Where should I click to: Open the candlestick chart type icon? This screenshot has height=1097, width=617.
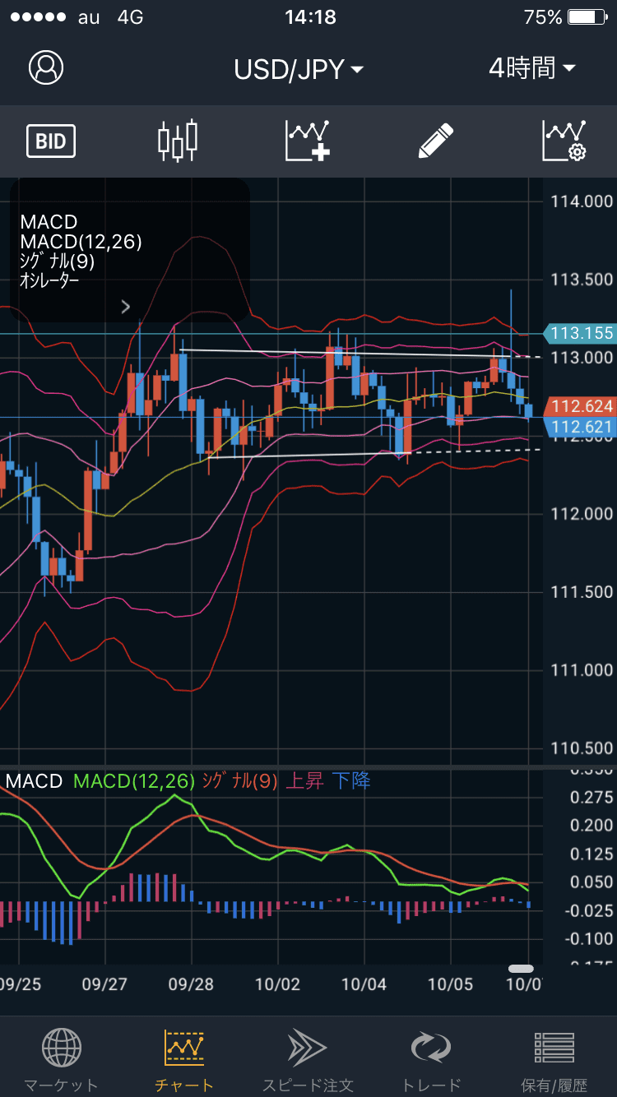point(178,141)
